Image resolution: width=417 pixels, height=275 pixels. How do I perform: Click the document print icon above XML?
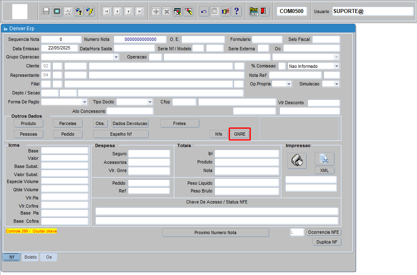tap(324, 159)
